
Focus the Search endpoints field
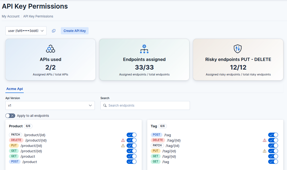point(145,106)
